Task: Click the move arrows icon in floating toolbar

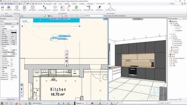Action: point(66,61)
